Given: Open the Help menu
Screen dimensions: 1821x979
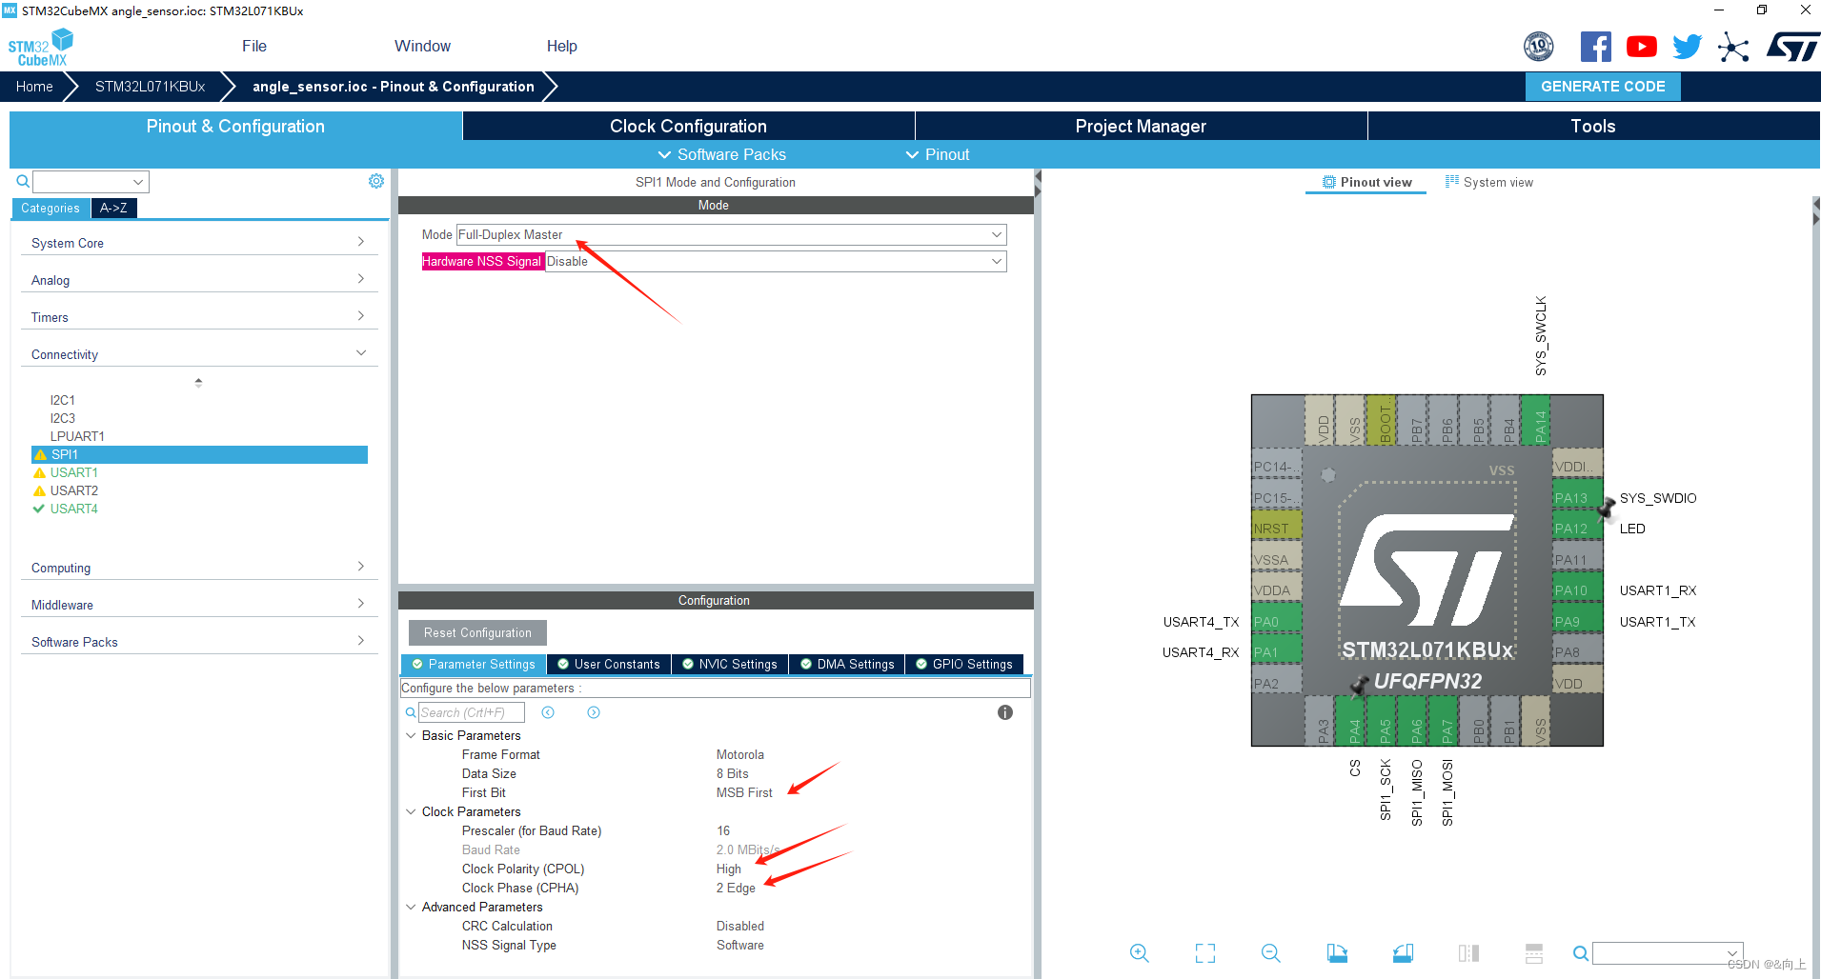Looking at the screenshot, I should 562,46.
